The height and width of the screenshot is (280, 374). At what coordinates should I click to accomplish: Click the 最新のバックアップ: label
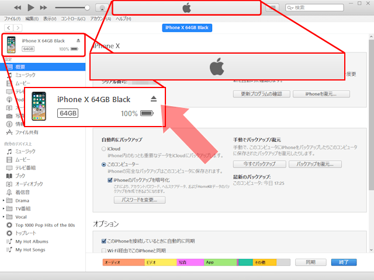pyautogui.click(x=252, y=177)
